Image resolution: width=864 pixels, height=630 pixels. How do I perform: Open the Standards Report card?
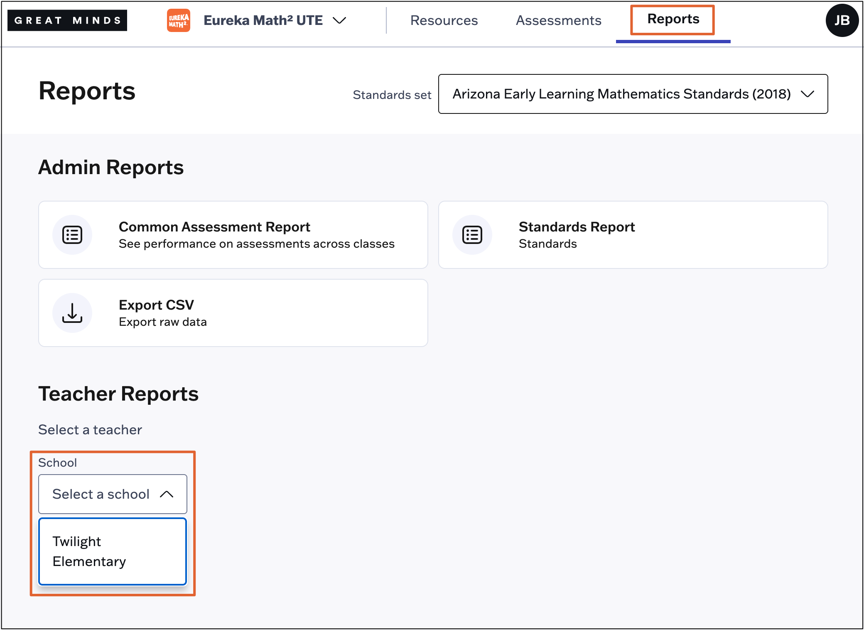633,235
